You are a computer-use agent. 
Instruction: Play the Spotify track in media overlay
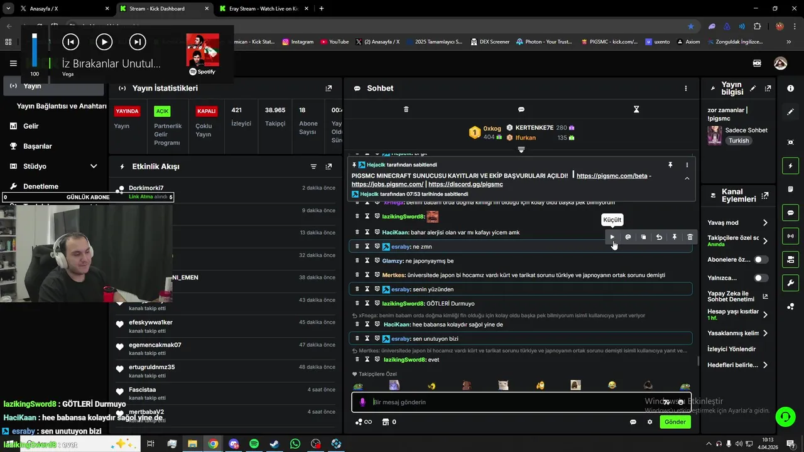coord(104,41)
